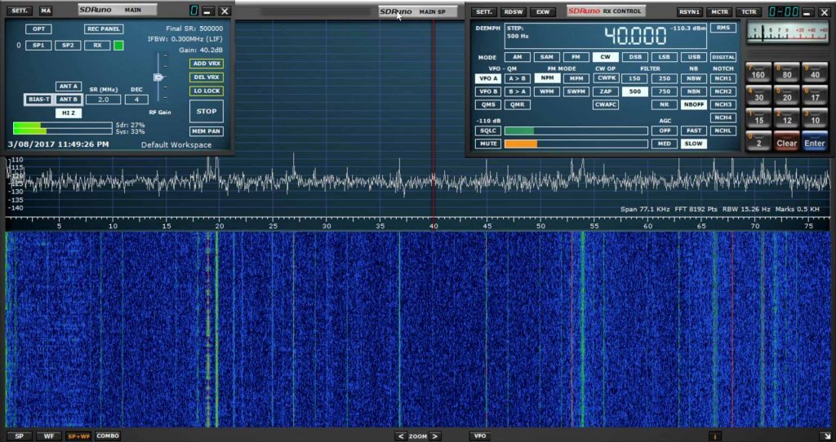Enable the BIAS-T option
Image resolution: width=836 pixels, height=442 pixels.
[x=38, y=99]
